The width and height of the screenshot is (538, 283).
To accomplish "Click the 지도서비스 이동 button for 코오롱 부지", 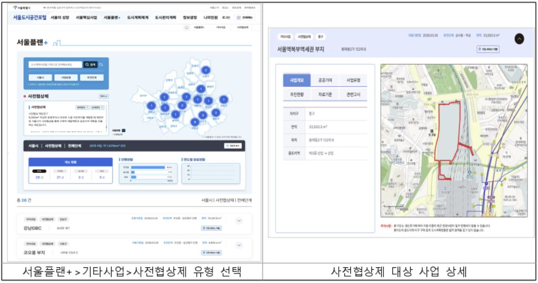I will click(x=211, y=253).
